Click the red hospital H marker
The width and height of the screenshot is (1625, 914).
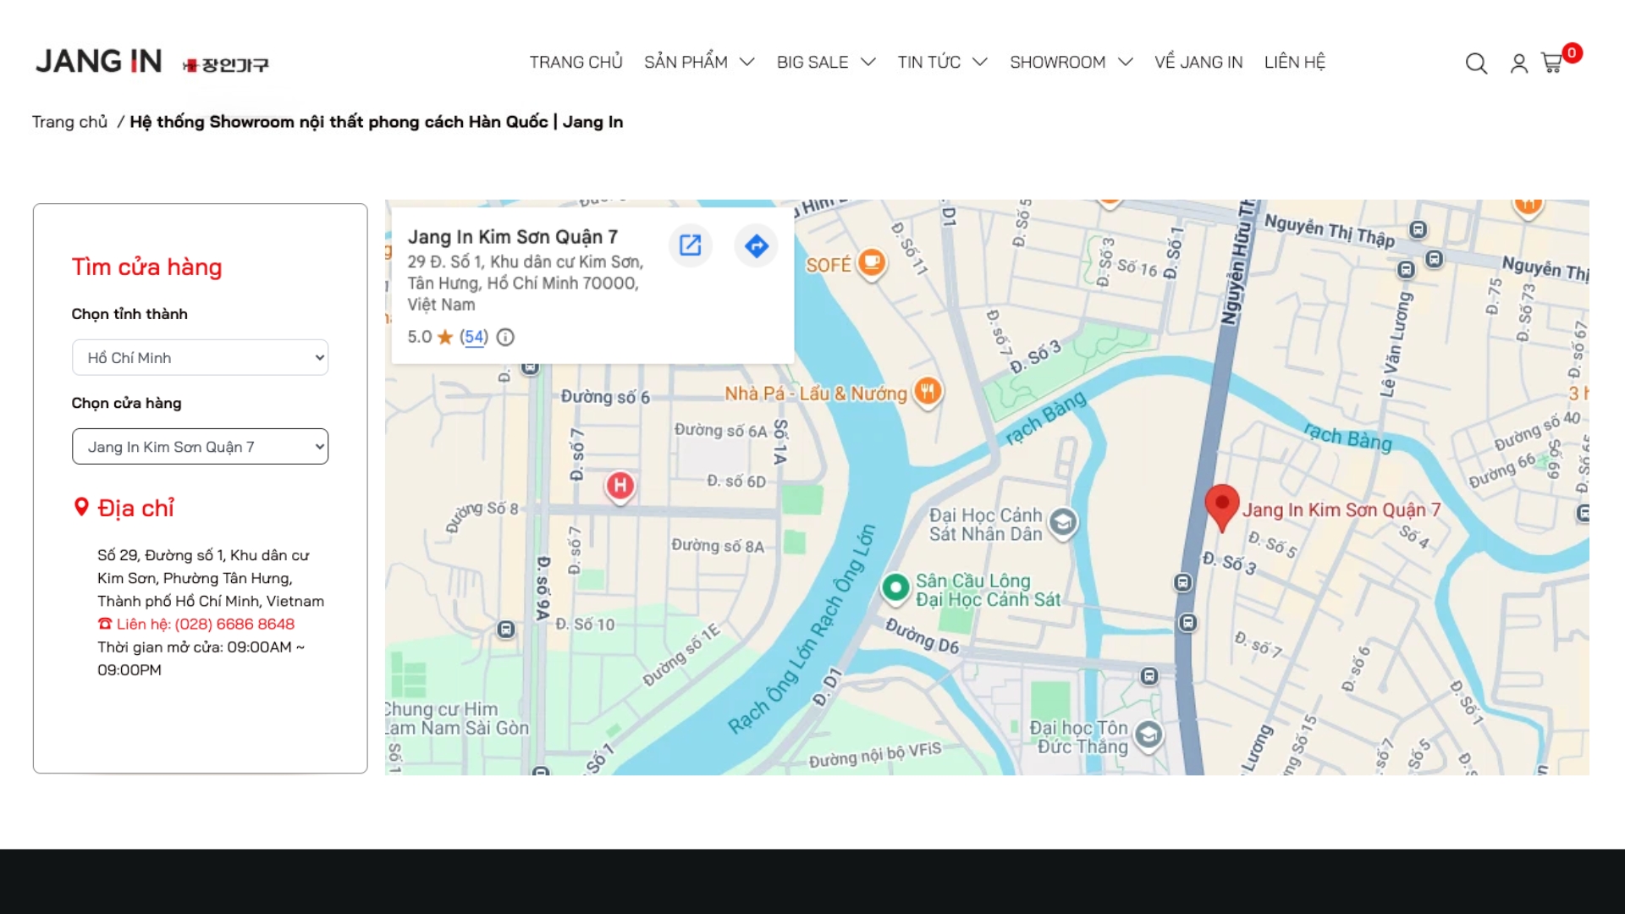coord(620,487)
